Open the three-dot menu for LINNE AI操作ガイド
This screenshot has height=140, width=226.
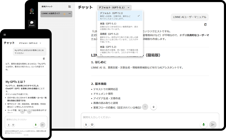69,14
